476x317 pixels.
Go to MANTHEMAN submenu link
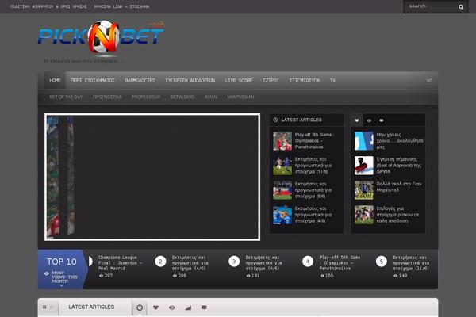click(240, 97)
